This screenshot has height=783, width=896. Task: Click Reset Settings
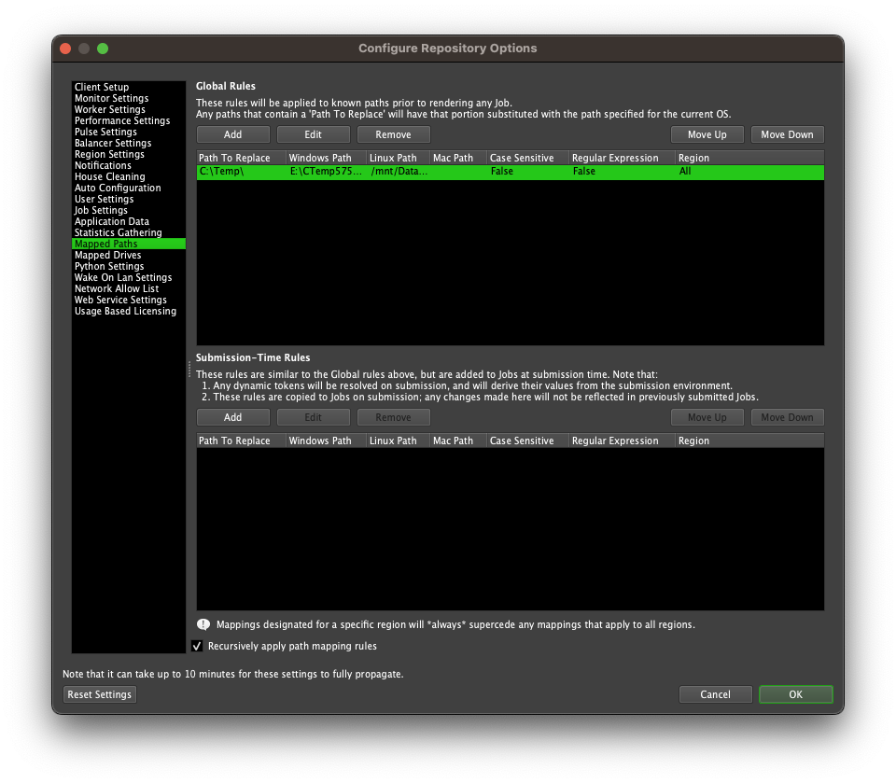(99, 693)
